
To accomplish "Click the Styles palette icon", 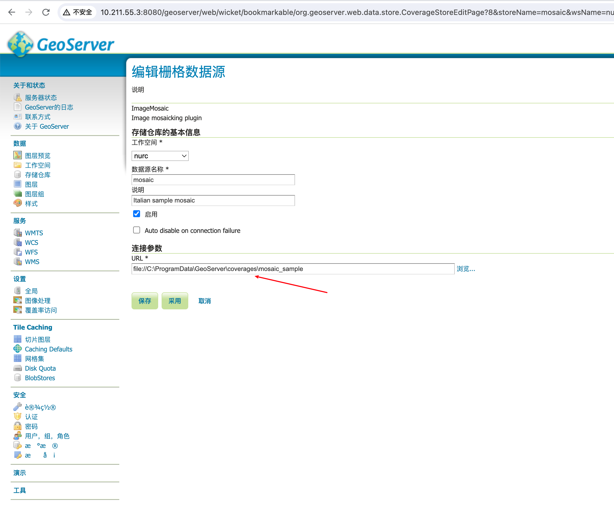I will pyautogui.click(x=18, y=203).
